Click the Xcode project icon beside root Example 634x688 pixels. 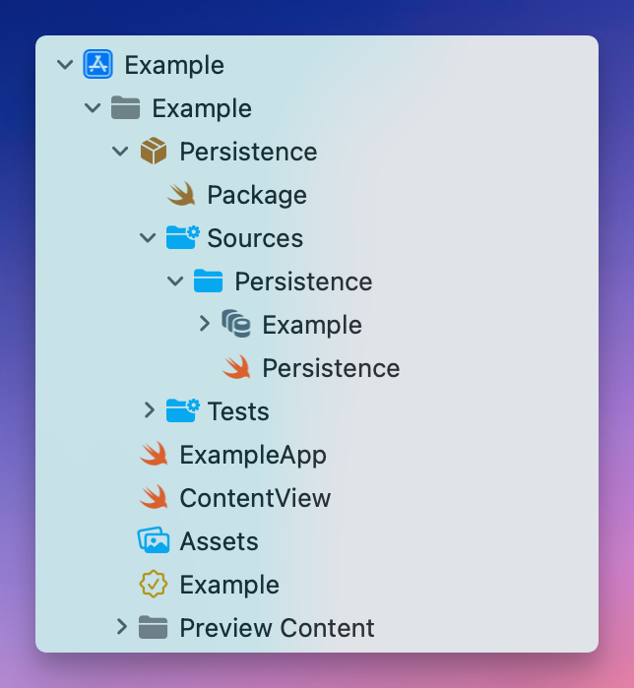98,65
